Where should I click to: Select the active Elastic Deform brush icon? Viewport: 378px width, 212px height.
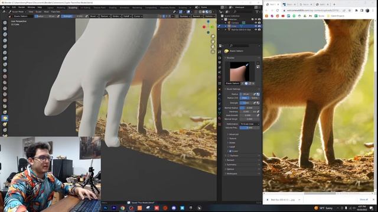point(5,118)
